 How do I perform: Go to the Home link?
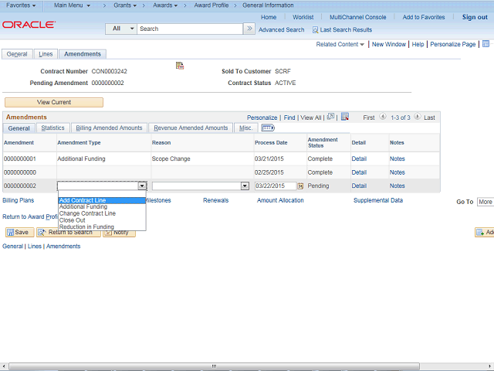pyautogui.click(x=269, y=17)
